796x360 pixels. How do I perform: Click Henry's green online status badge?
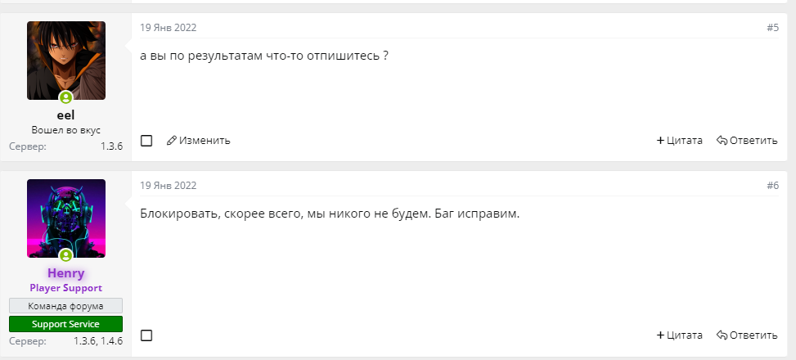pos(66,256)
